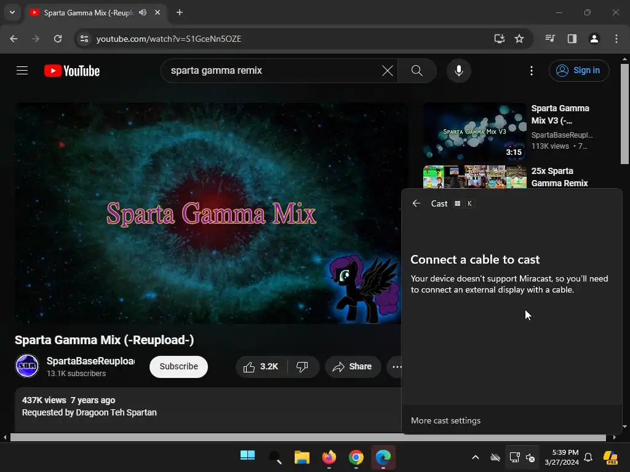The image size is (630, 472).
Task: Open More cast settings
Action: coord(445,420)
